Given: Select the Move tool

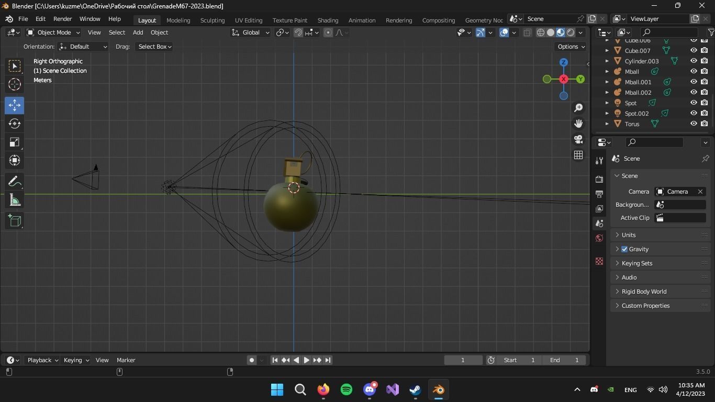Looking at the screenshot, I should tap(15, 105).
